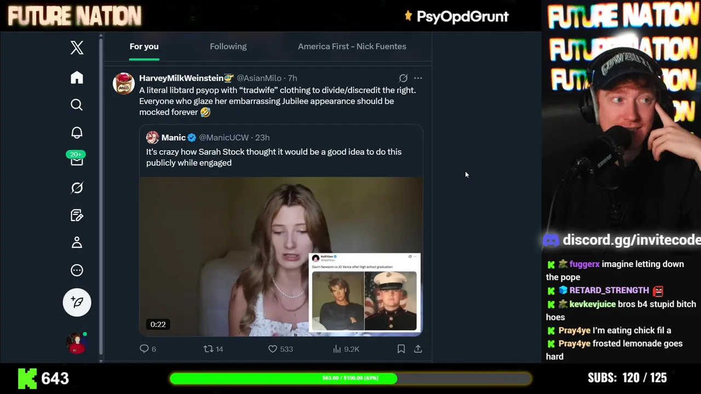
Task: Expand the More circle menu in sidebar
Action: click(77, 270)
